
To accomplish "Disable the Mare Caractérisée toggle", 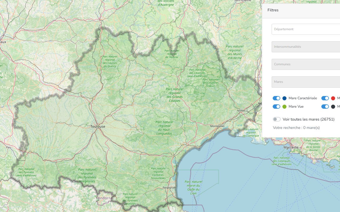I will pos(276,98).
